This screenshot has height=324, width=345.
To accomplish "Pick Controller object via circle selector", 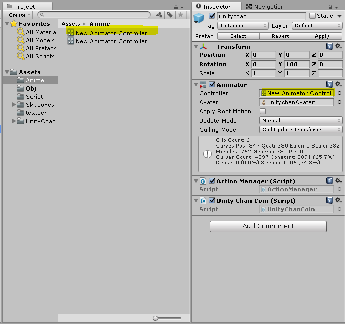I will pos(339,93).
